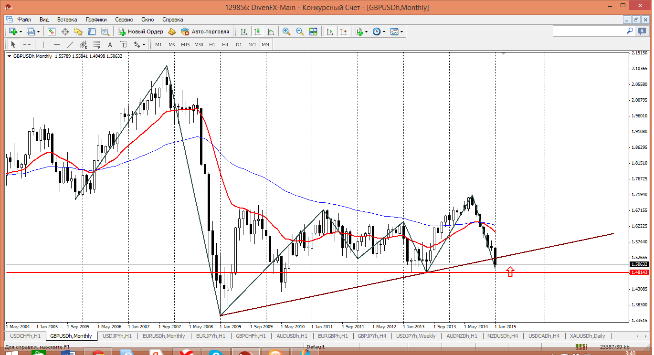Open the Сервис menu
The image size is (654, 355).
point(124,20)
